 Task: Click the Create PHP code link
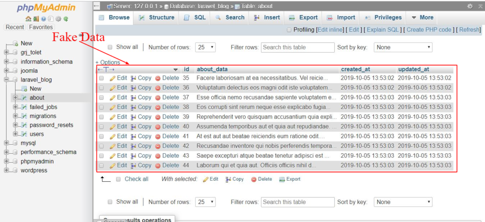point(429,30)
